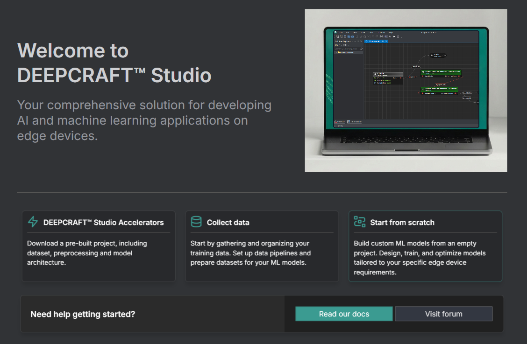This screenshot has height=344, width=527.
Task: Click the Welcome to DEEPCRAFT Studio heading
Action: pos(114,63)
